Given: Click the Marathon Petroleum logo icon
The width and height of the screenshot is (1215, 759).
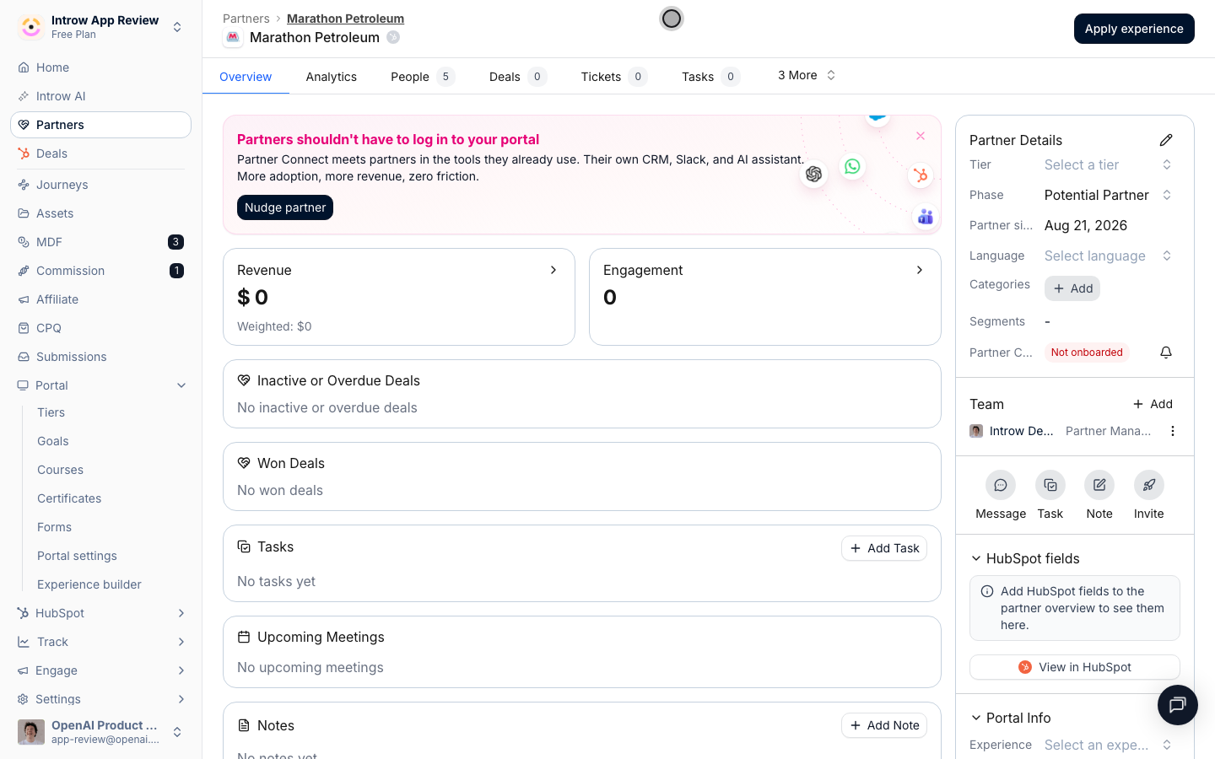Looking at the screenshot, I should [x=233, y=37].
